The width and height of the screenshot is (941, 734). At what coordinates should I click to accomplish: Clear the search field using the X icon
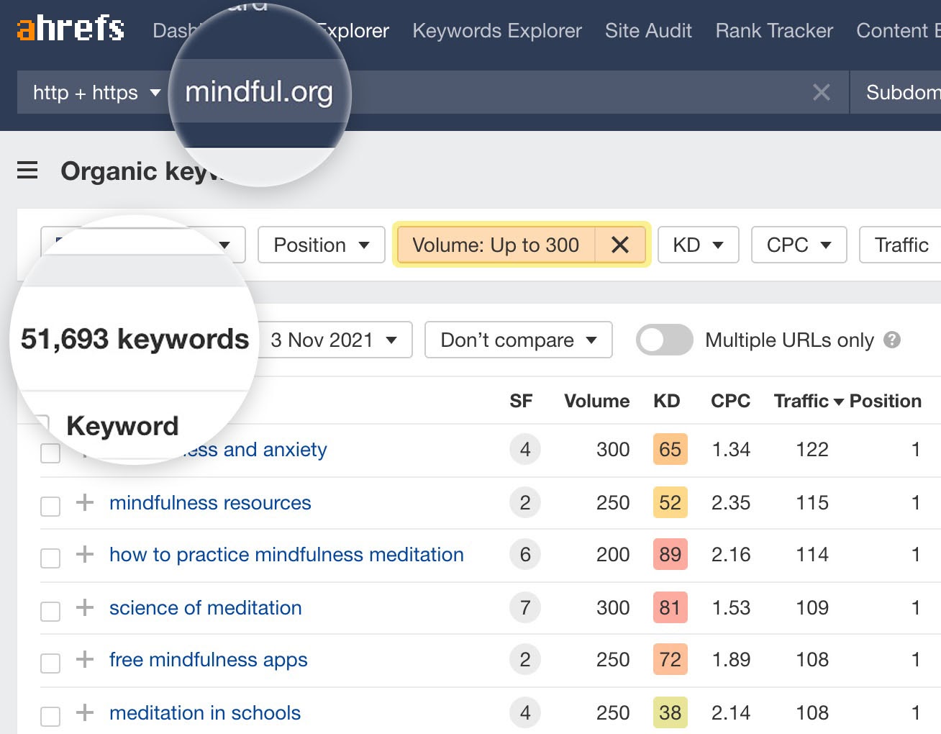pos(821,92)
